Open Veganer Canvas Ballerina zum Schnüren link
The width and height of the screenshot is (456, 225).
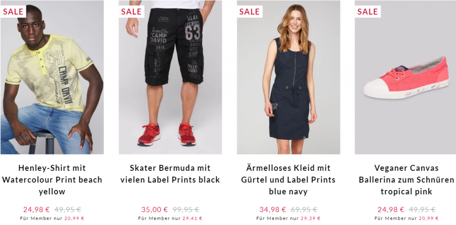pos(406,180)
